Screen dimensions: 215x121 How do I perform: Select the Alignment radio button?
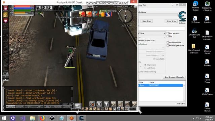pos(145,65)
